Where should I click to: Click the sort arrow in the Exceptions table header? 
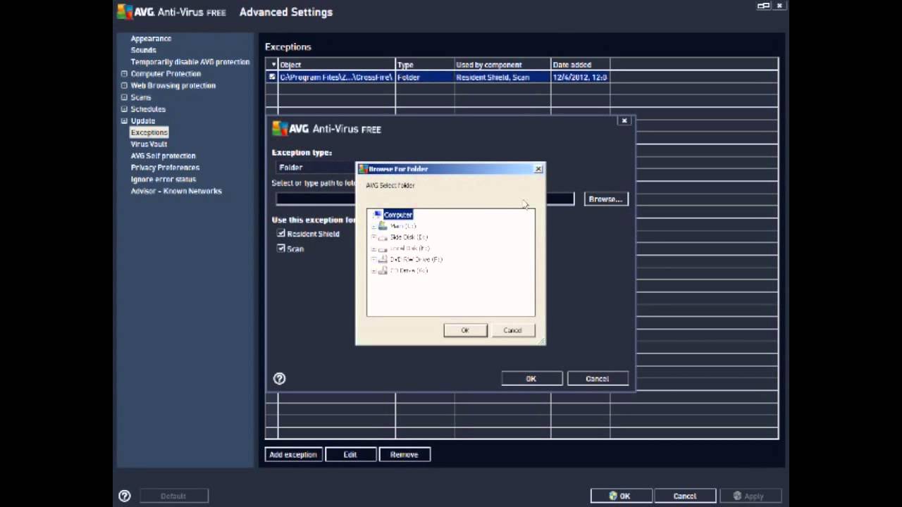pos(273,65)
